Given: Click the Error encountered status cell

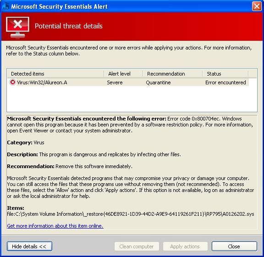Looking at the screenshot, I should [x=225, y=82].
